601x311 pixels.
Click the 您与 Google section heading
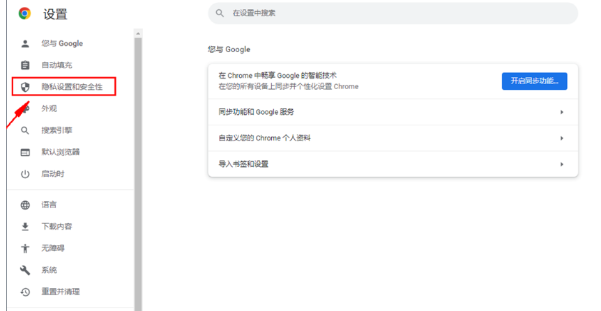click(x=229, y=49)
